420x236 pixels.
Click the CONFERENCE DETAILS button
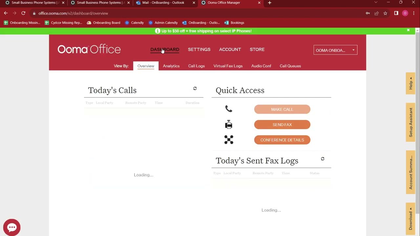click(282, 140)
